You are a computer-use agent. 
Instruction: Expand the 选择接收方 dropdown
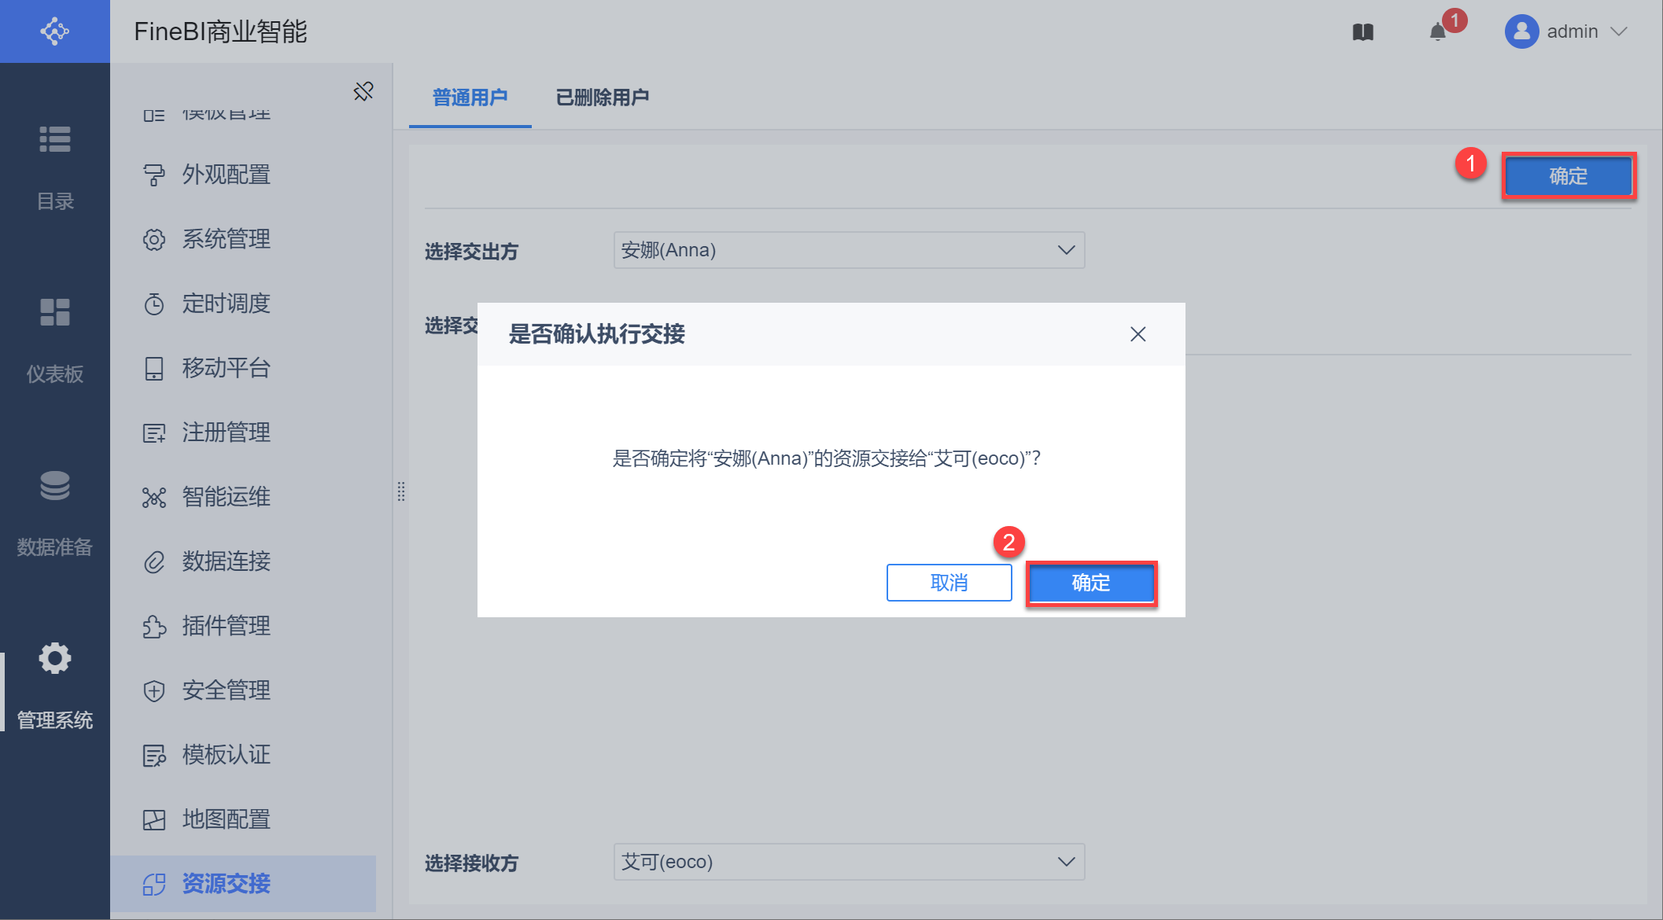click(1065, 862)
